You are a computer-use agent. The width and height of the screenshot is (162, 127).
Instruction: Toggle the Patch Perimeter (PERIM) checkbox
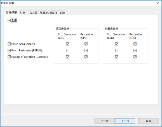click(9, 50)
